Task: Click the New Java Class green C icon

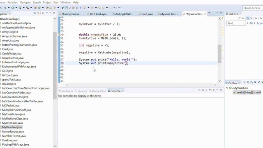Action: (x=39, y=8)
